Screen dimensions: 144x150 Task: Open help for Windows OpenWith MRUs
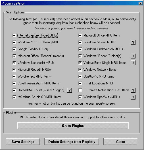133,97
